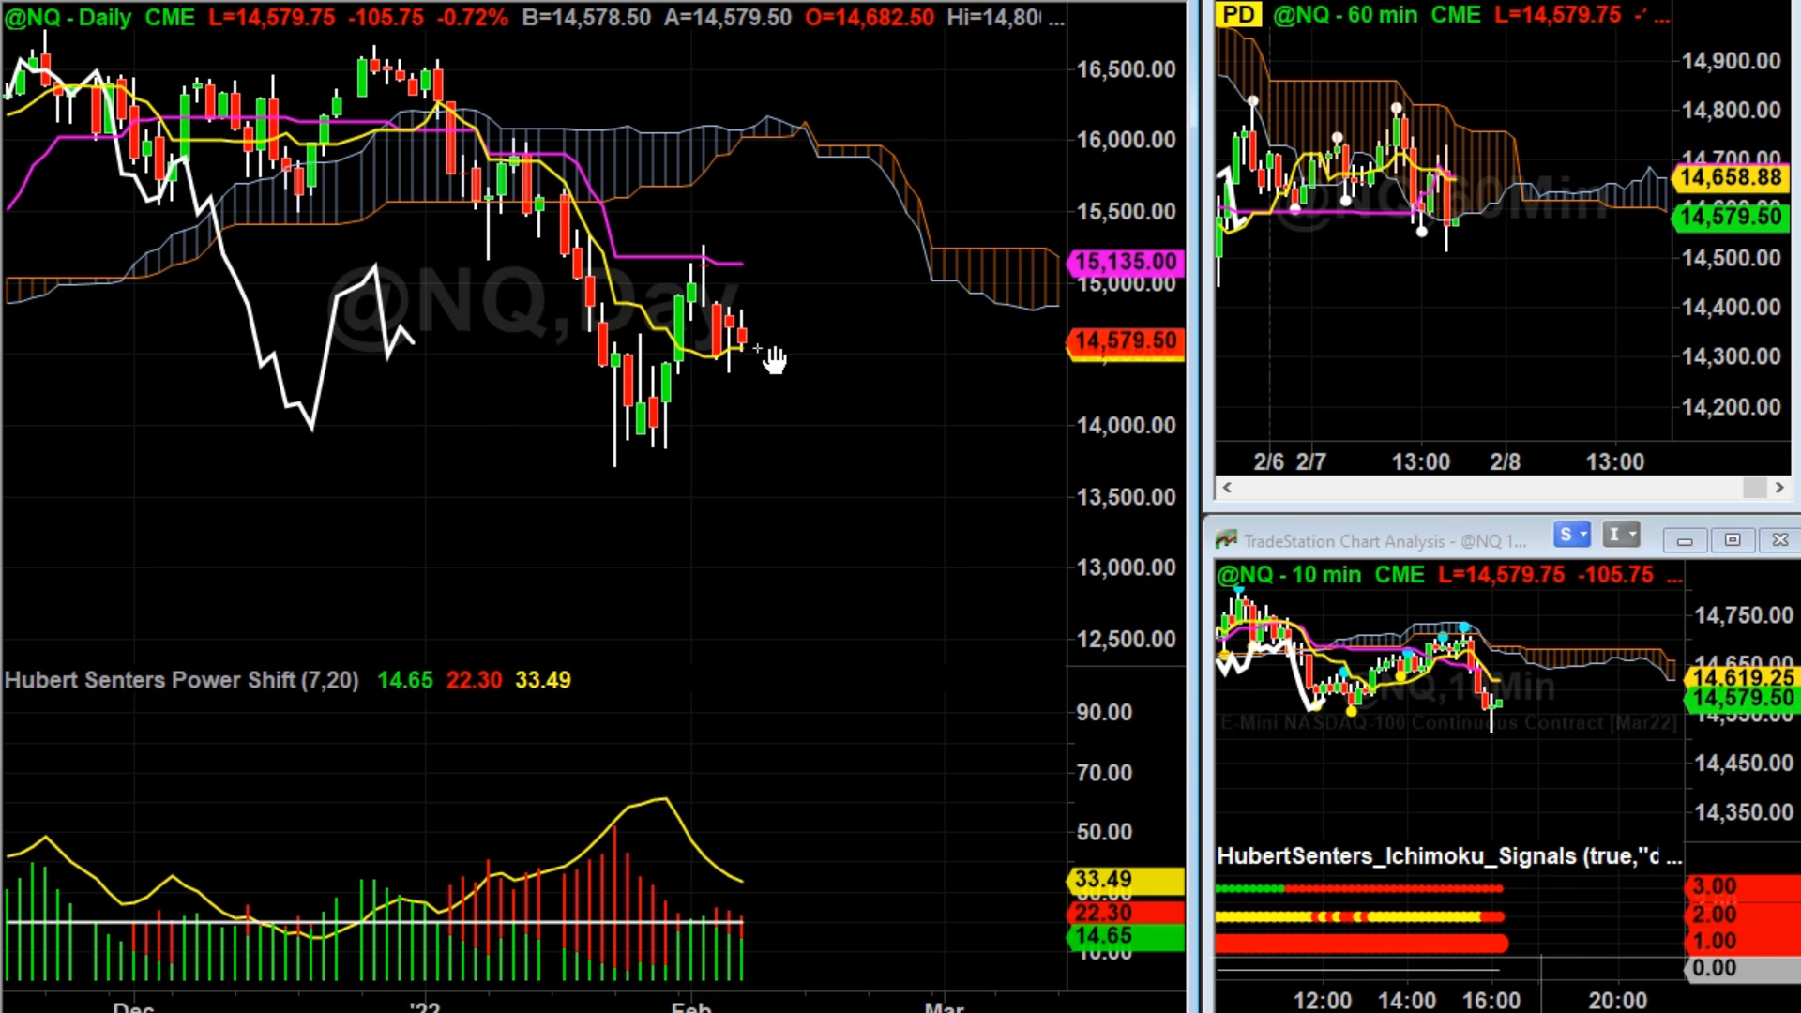
Task: Click the 16,500.00 price axis label
Action: tap(1126, 69)
